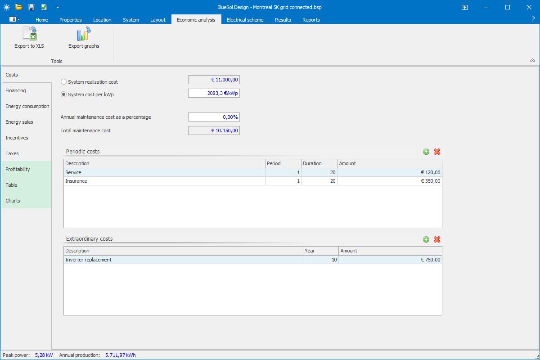Expand the quick access toolbar dropdown arrow
The width and height of the screenshot is (540, 360).
click(x=58, y=7)
